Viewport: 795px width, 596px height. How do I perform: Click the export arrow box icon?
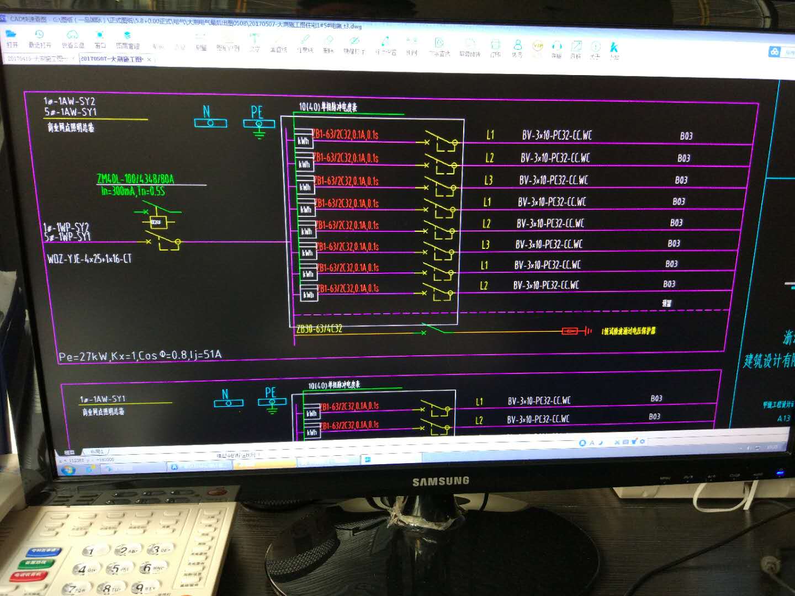click(576, 46)
